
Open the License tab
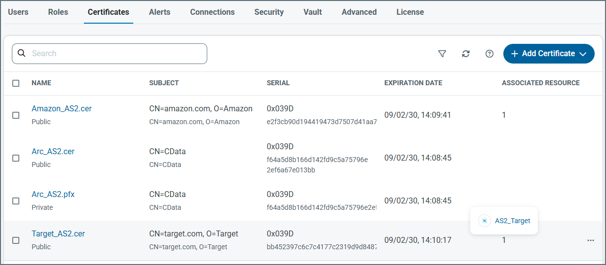[x=410, y=12]
